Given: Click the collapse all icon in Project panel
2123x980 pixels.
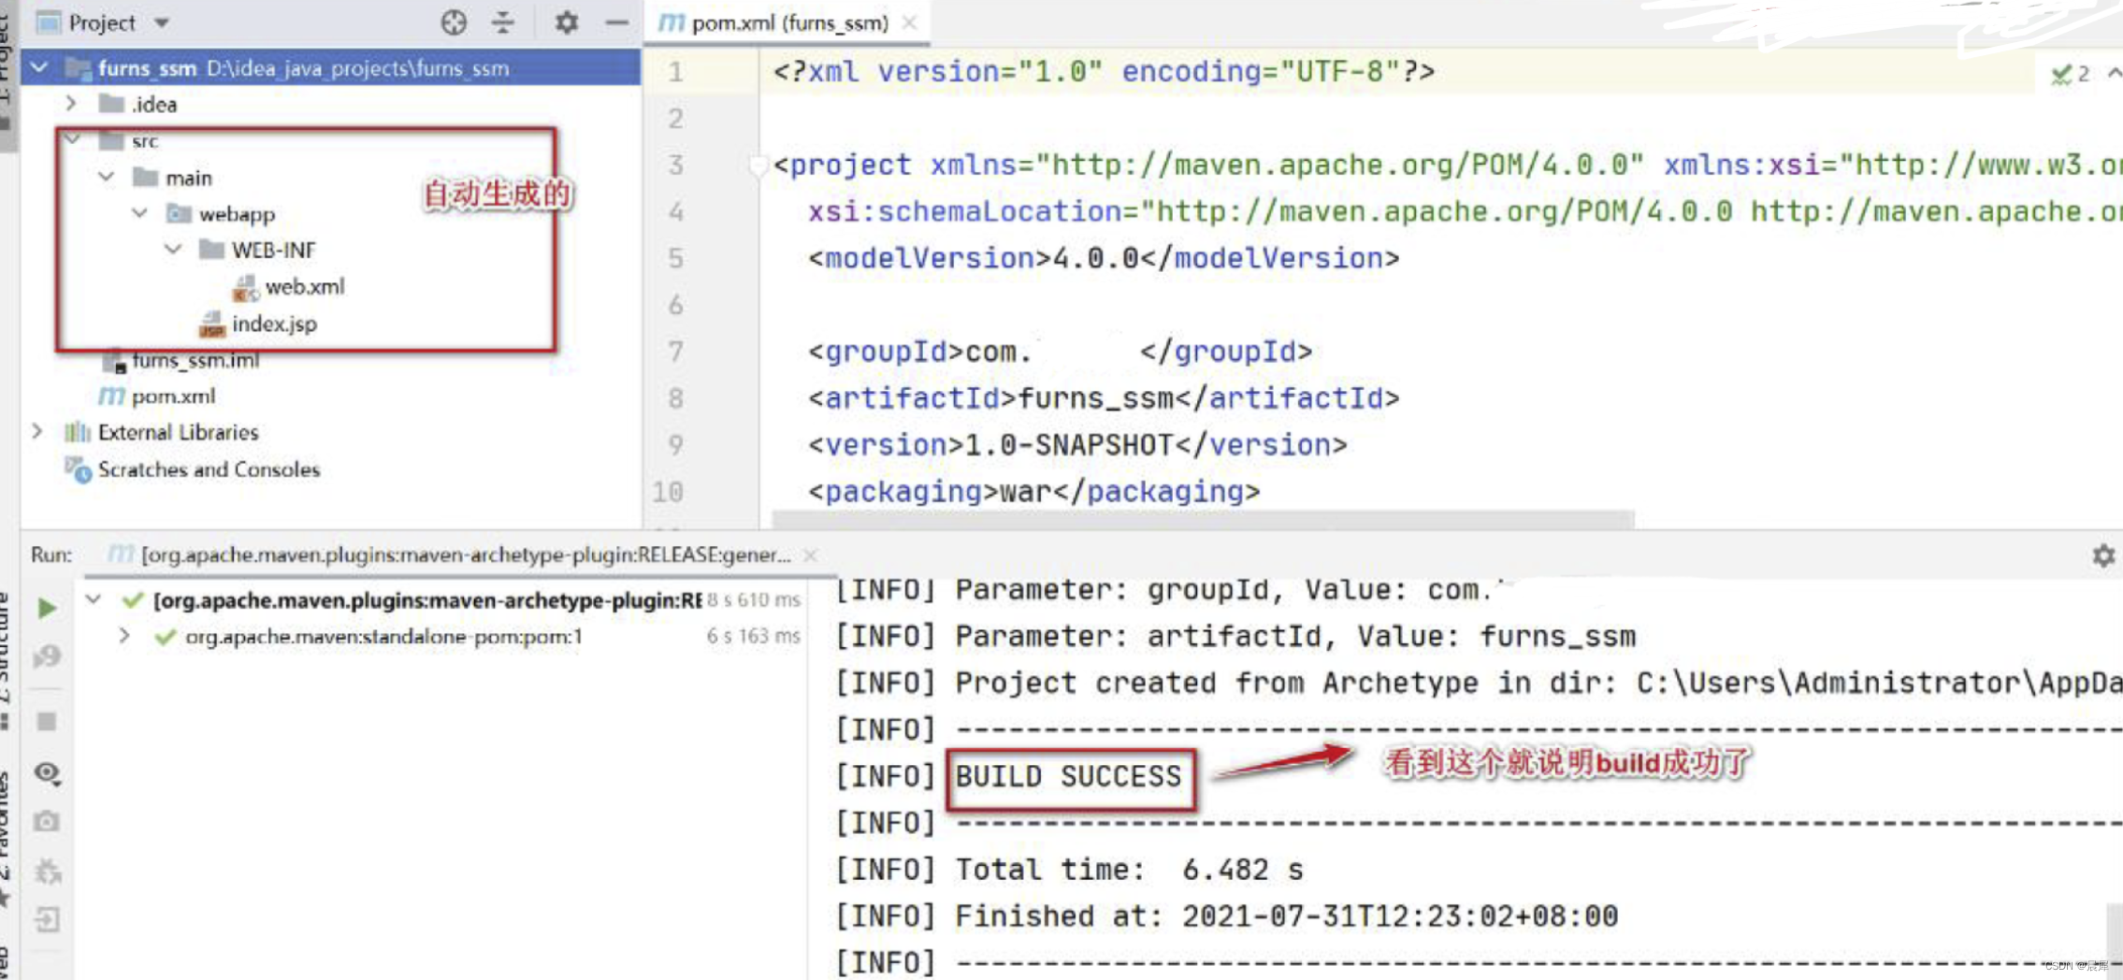Looking at the screenshot, I should [x=503, y=22].
